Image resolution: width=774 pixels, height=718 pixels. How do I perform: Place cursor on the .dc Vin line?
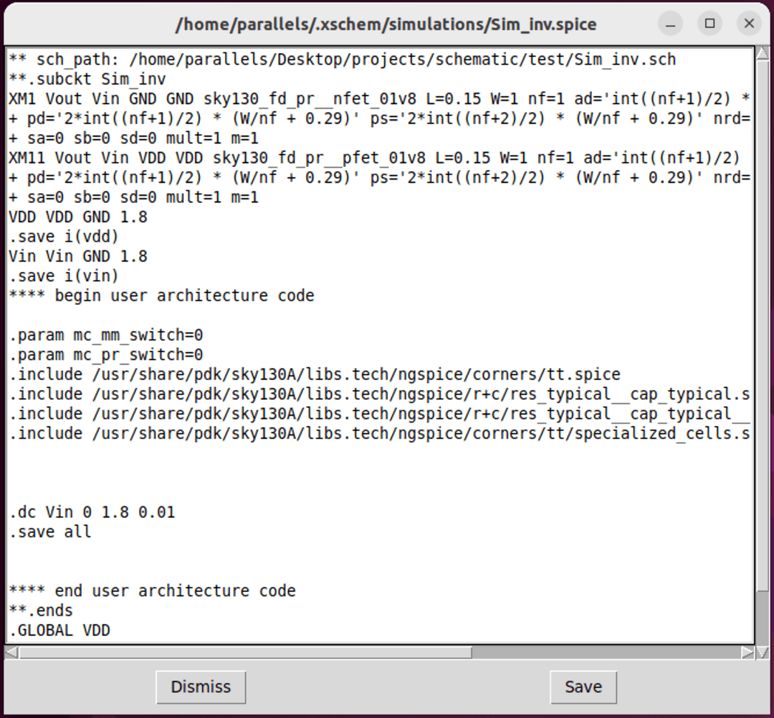(92, 513)
